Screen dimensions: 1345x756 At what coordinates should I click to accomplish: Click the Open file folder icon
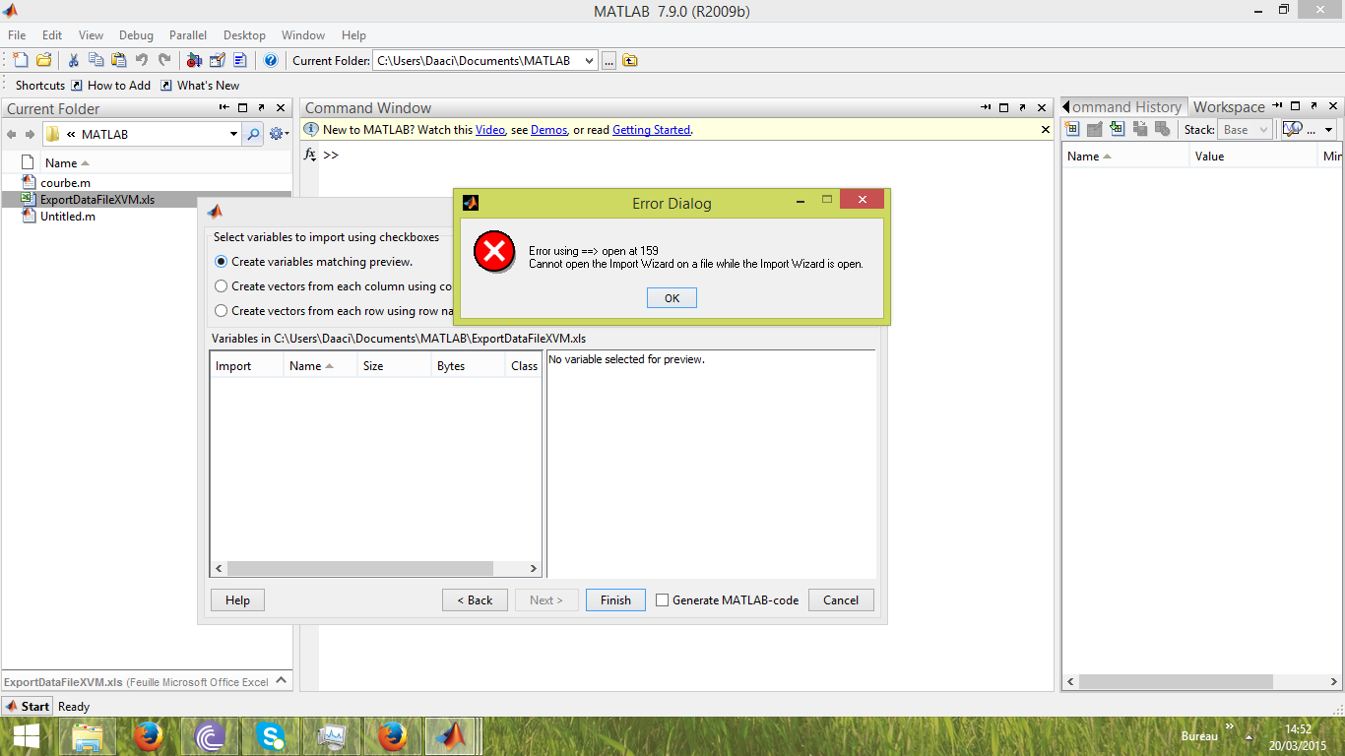pyautogui.click(x=42, y=61)
